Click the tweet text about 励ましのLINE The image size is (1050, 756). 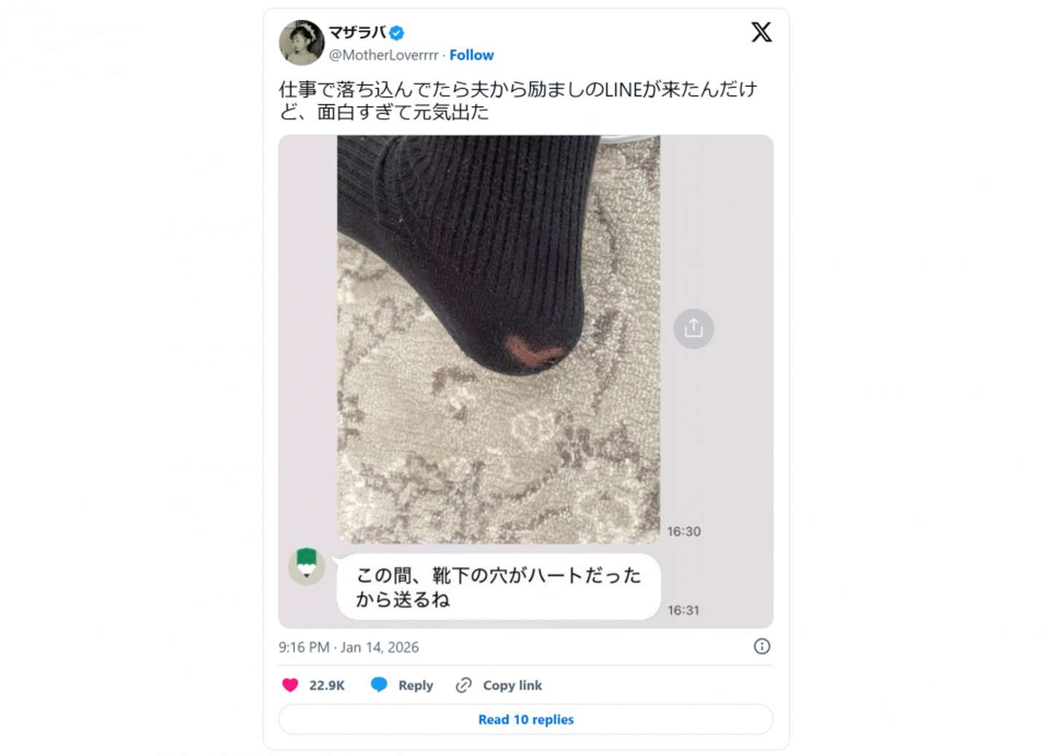[518, 101]
